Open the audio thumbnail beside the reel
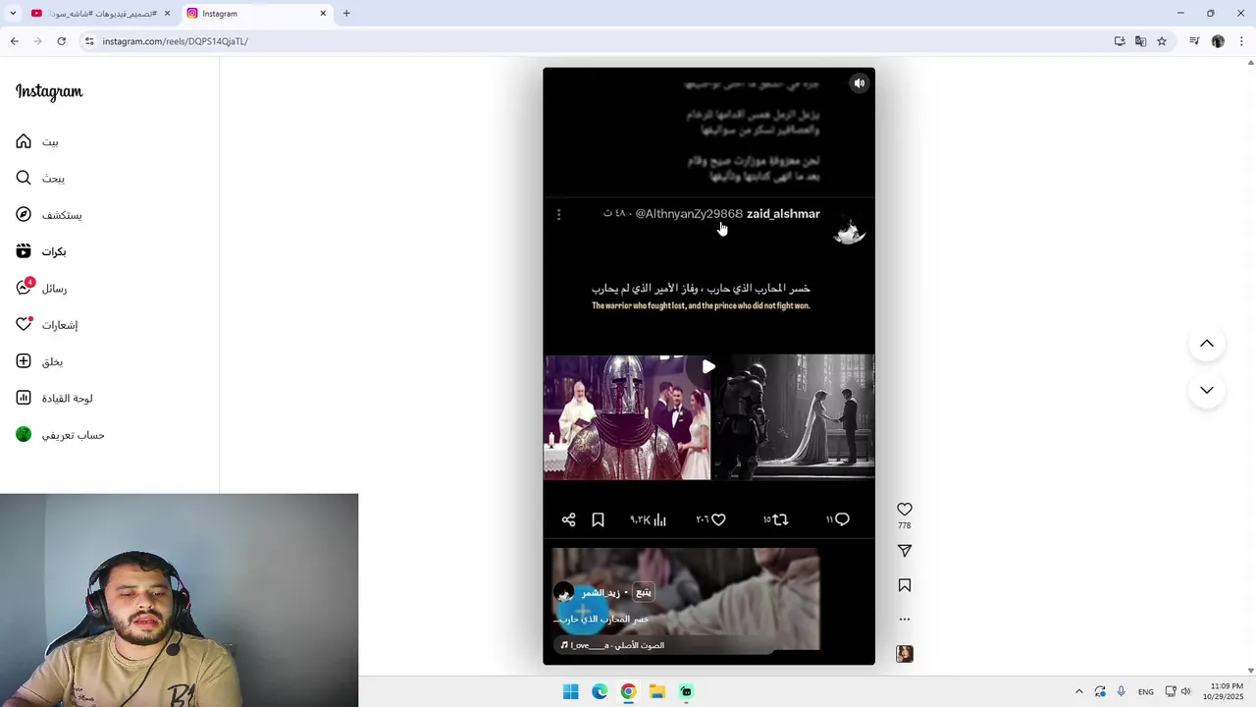 905,654
